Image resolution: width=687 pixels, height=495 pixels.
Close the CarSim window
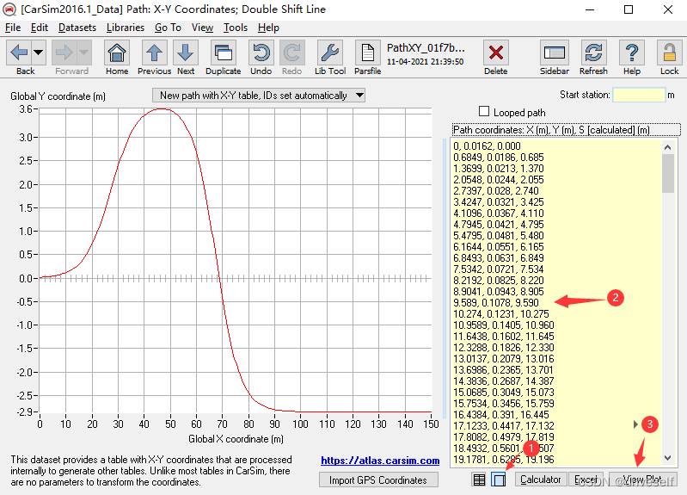coord(668,9)
